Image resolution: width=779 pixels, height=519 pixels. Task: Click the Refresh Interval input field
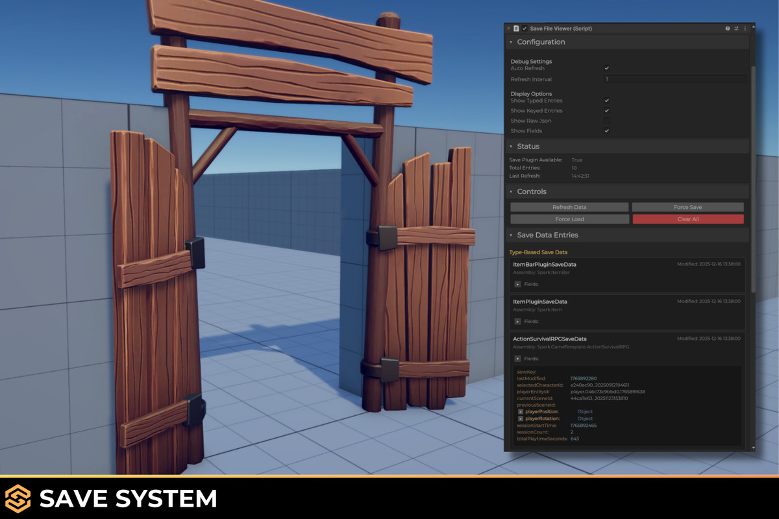(x=675, y=78)
